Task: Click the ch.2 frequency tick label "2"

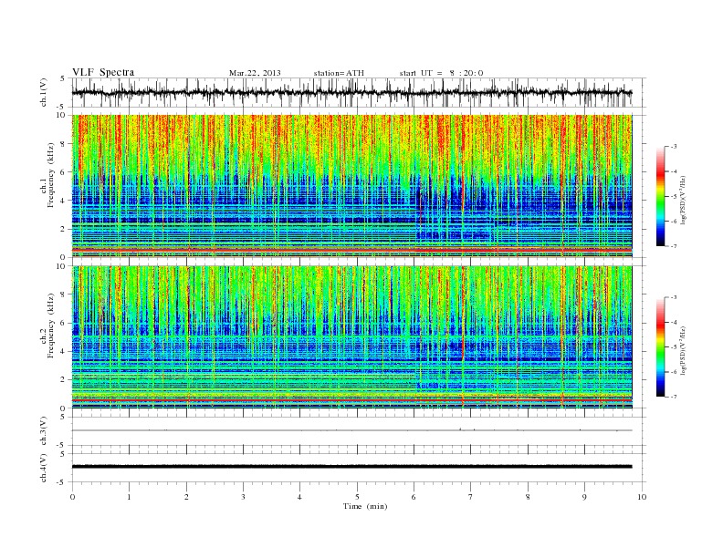Action: click(64, 380)
